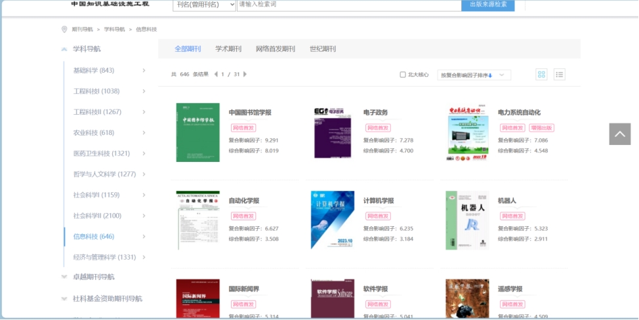Select 经济与管理科学 (1331) category
The width and height of the screenshot is (639, 320).
[x=104, y=257]
